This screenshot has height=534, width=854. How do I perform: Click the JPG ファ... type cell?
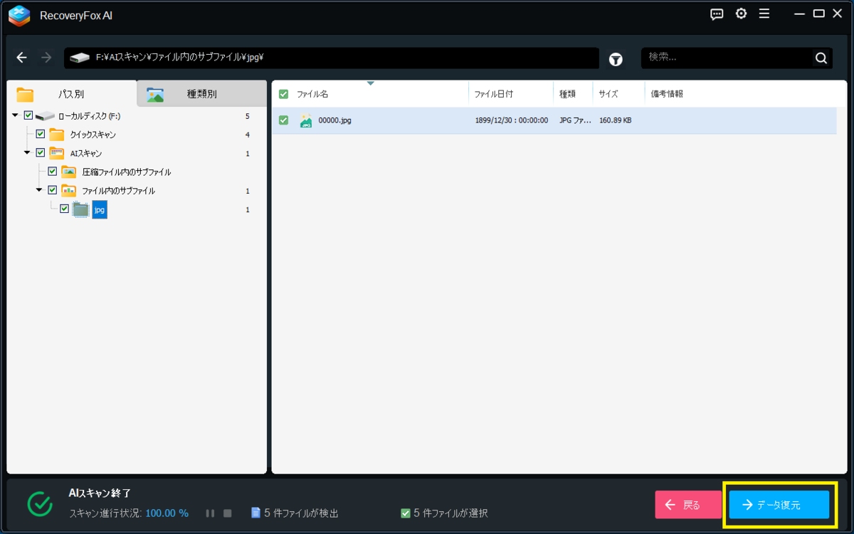[x=575, y=120]
